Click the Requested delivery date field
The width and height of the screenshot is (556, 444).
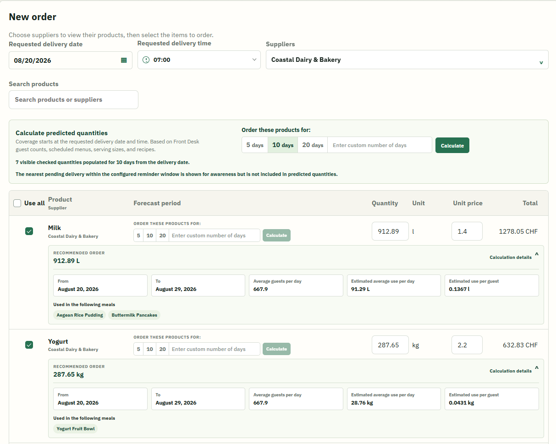coord(71,60)
